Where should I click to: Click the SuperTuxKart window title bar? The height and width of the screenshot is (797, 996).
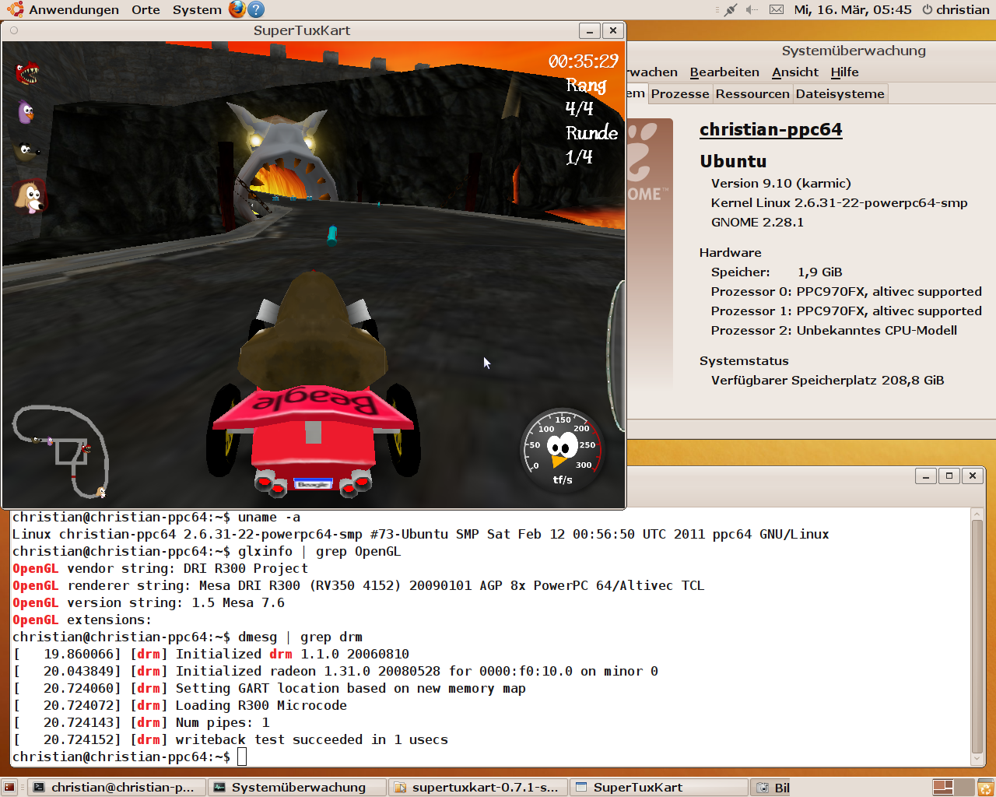tap(302, 30)
